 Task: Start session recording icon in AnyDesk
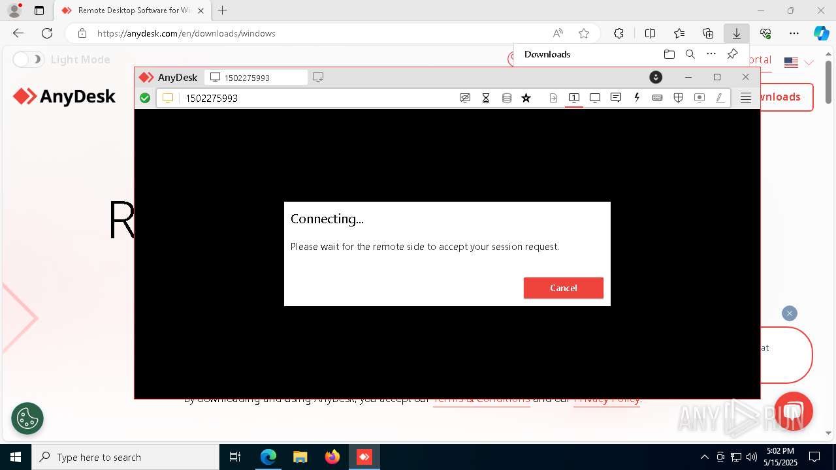tap(699, 98)
